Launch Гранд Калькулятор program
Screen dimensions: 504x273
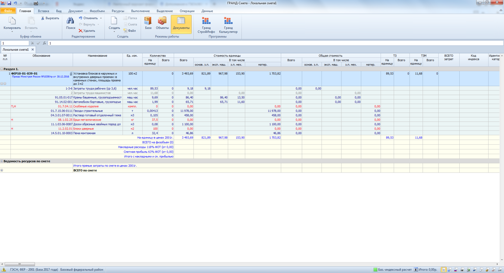point(228,25)
